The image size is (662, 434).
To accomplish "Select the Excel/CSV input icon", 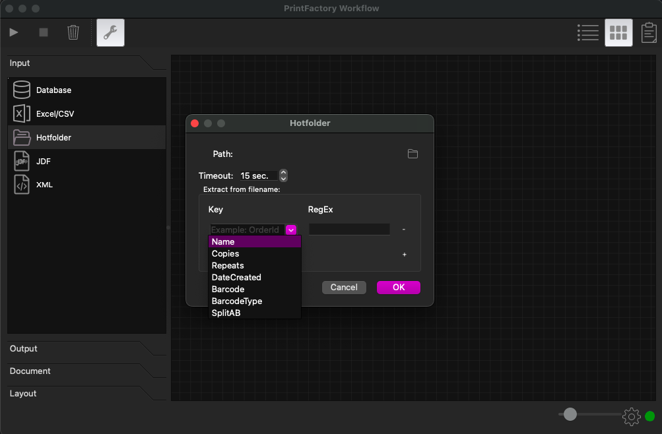I will [x=22, y=113].
